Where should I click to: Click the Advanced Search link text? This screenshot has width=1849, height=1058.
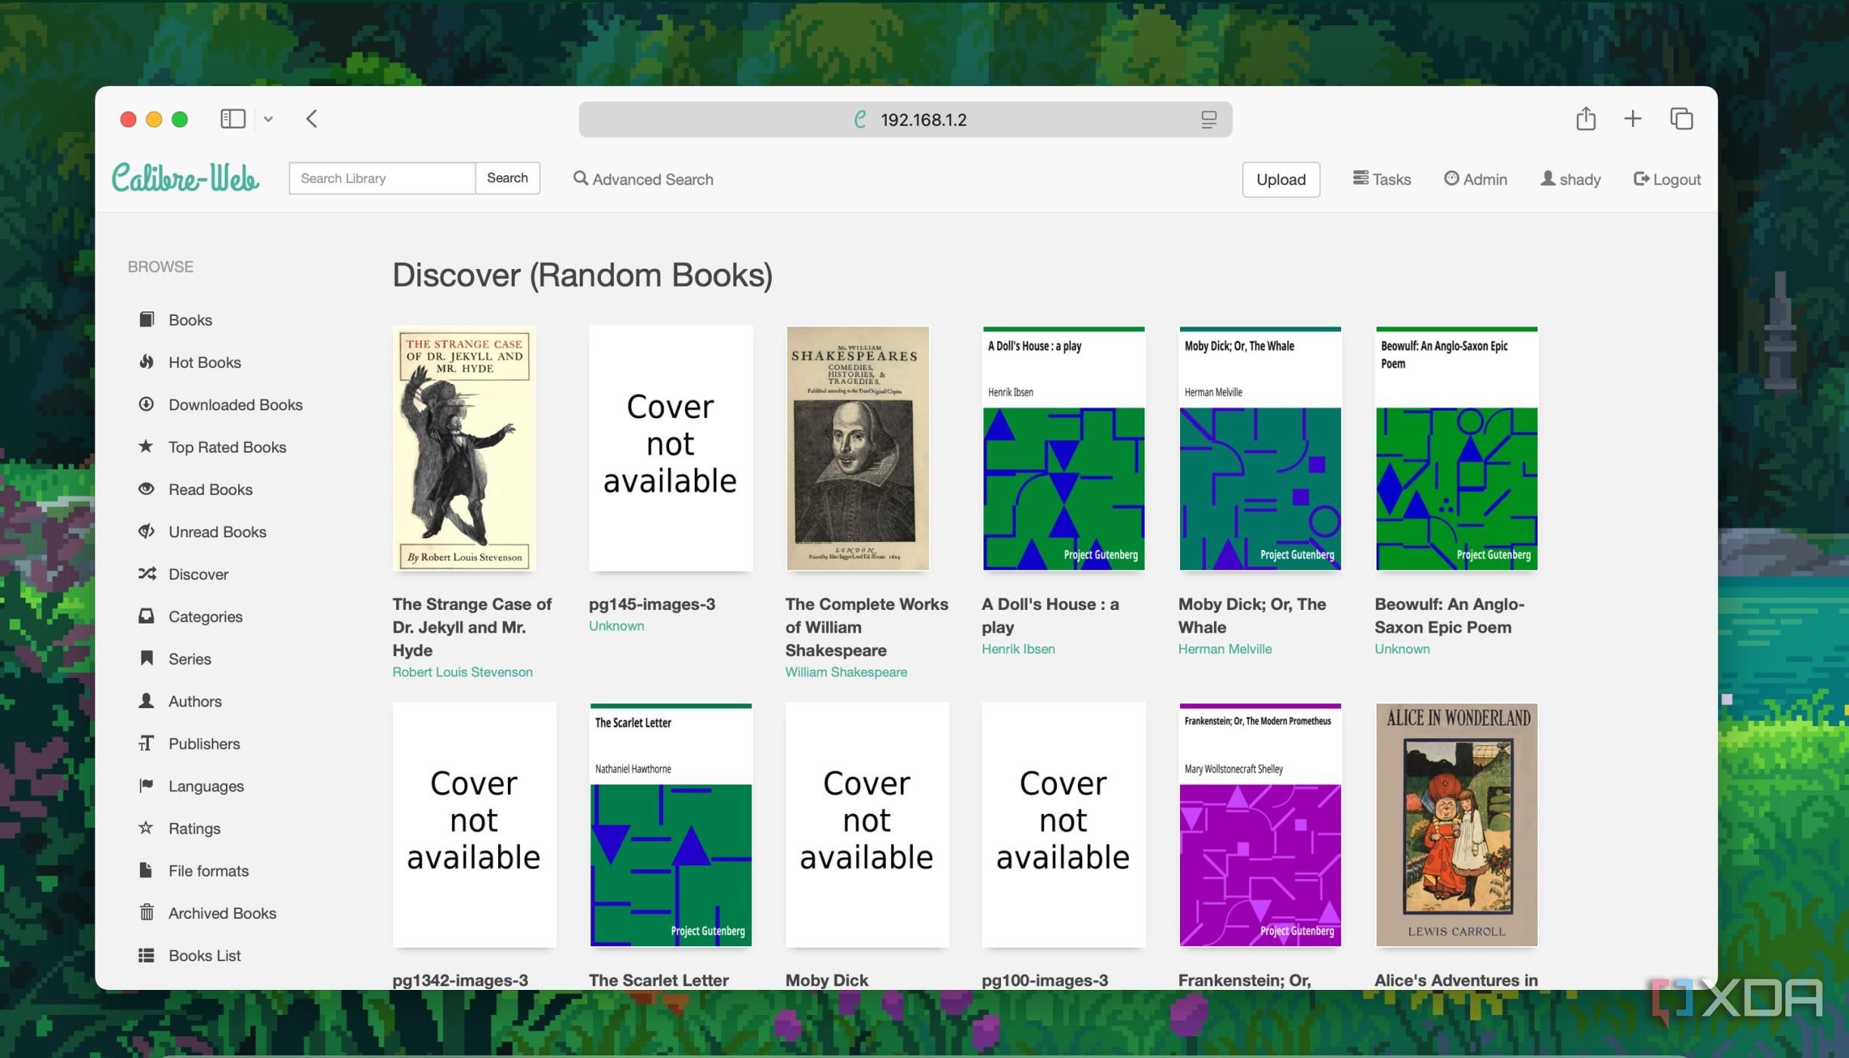coord(653,179)
